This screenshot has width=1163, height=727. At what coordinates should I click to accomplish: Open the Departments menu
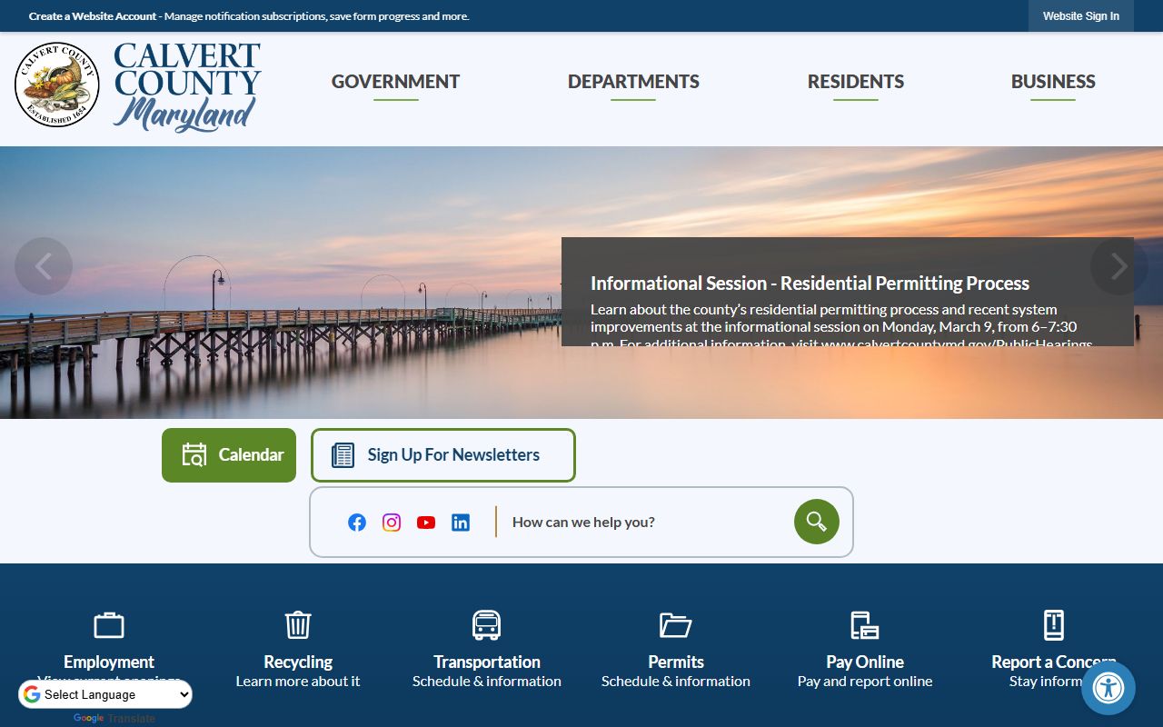point(633,82)
